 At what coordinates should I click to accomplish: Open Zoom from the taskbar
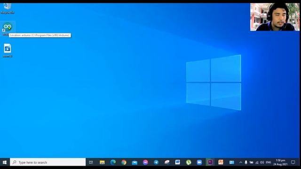pos(199,162)
